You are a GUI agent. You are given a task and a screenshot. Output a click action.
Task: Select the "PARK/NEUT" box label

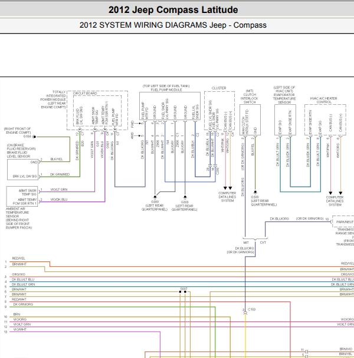click(x=345, y=222)
